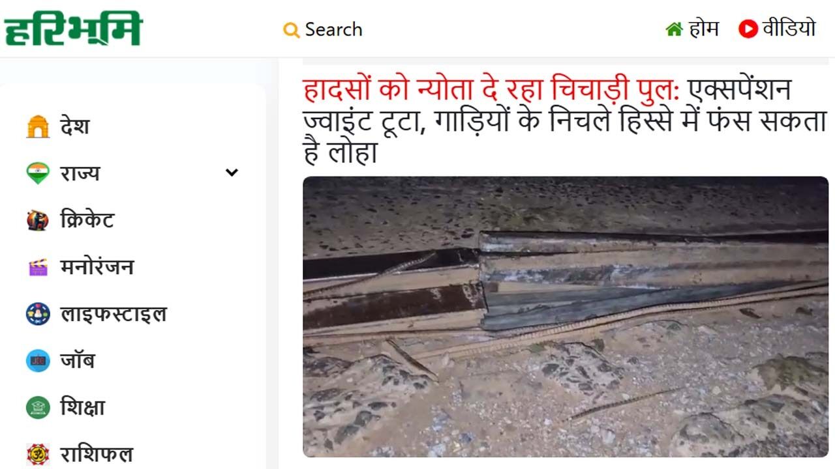This screenshot has width=835, height=469.
Task: Open the broken expansion joint photo
Action: [566, 317]
